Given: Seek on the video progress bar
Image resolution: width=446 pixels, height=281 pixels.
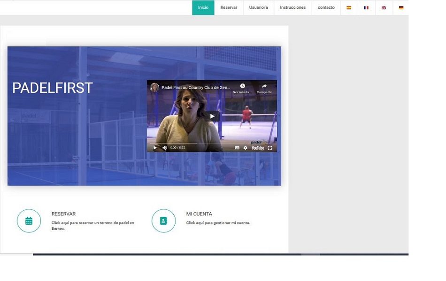Looking at the screenshot, I should click(212, 143).
